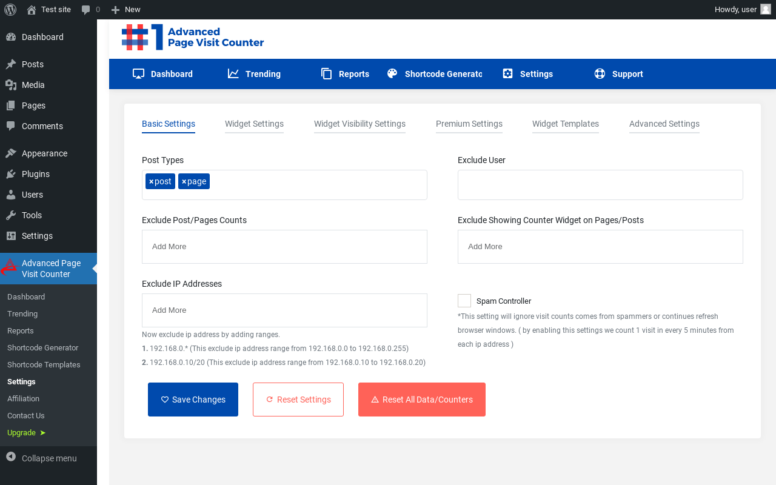
Task: Select the Widget Templates tab
Action: (566, 124)
